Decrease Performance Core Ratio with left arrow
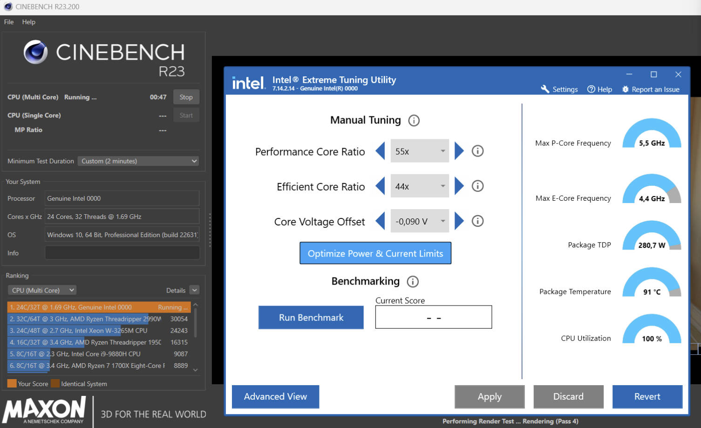The height and width of the screenshot is (428, 701). point(380,151)
